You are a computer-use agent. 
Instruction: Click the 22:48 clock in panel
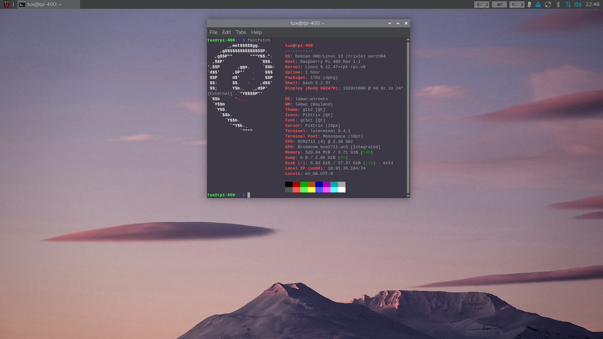click(592, 4)
